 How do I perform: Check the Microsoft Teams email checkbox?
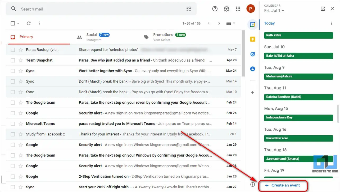click(13, 124)
